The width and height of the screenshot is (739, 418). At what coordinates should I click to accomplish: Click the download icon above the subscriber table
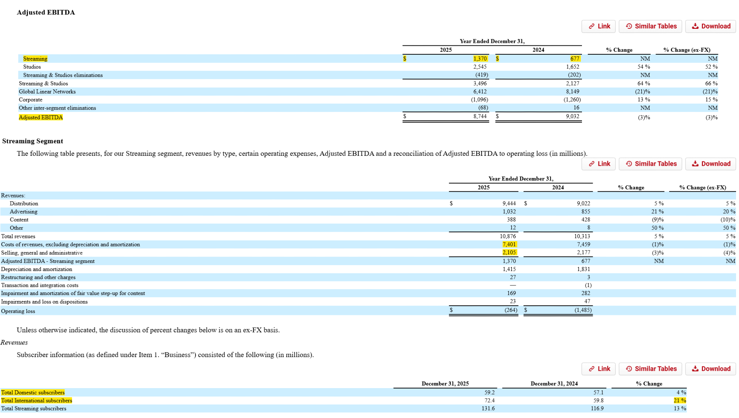coord(695,369)
